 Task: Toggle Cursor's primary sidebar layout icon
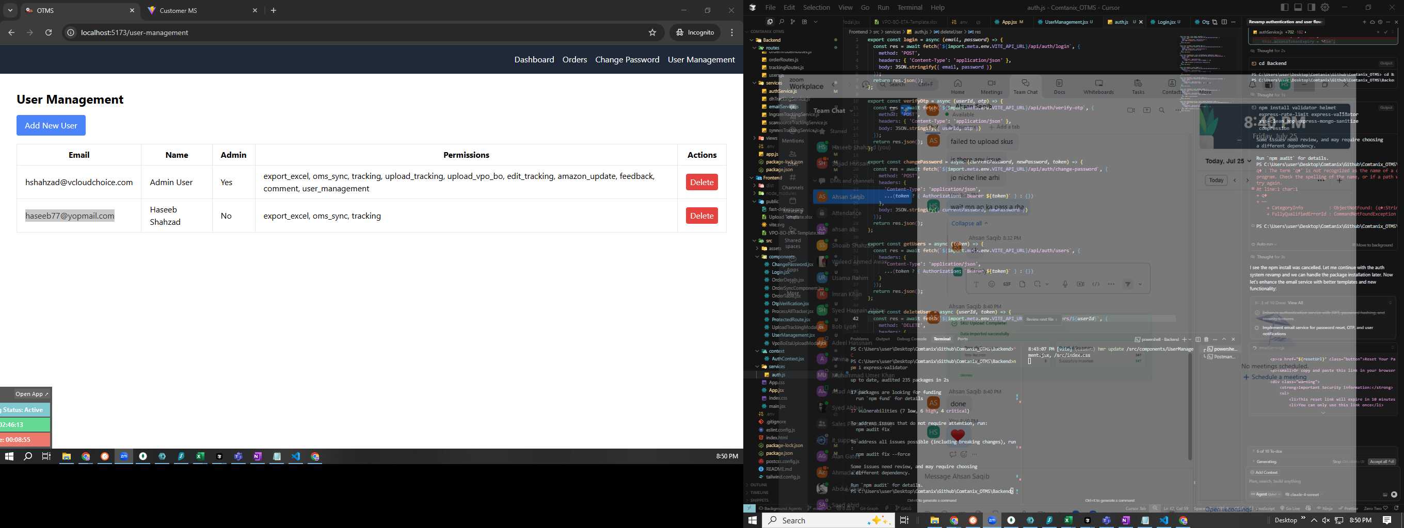coord(1285,8)
